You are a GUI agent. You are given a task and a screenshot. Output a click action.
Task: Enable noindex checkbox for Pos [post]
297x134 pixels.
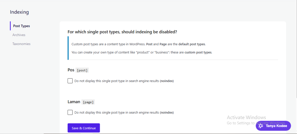point(70,81)
